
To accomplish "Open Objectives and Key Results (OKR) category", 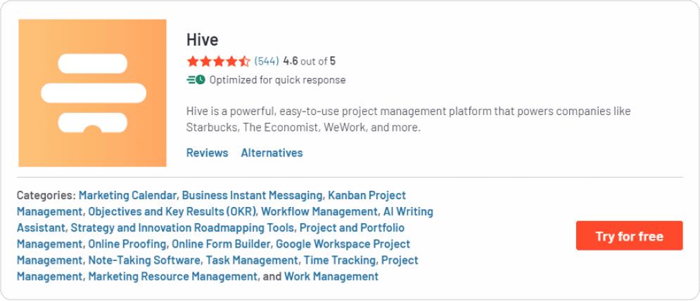I will [x=172, y=211].
